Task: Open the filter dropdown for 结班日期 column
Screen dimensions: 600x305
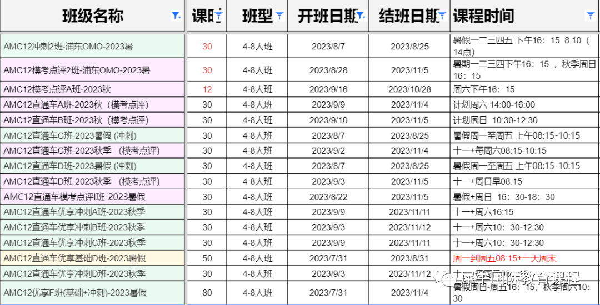Action: (x=442, y=16)
